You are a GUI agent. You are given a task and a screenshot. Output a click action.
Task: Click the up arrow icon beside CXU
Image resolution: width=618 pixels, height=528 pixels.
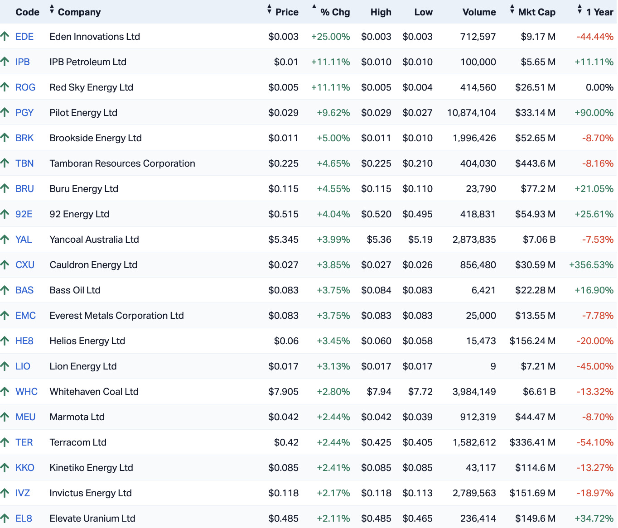pyautogui.click(x=5, y=264)
